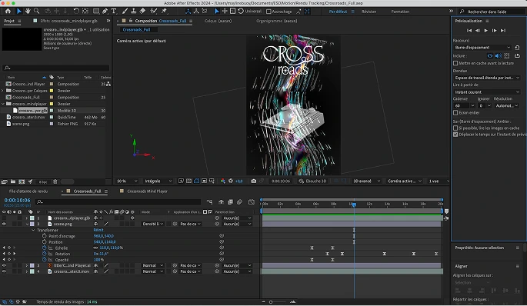
Task: Select the Rotation tool
Action: click(x=76, y=11)
